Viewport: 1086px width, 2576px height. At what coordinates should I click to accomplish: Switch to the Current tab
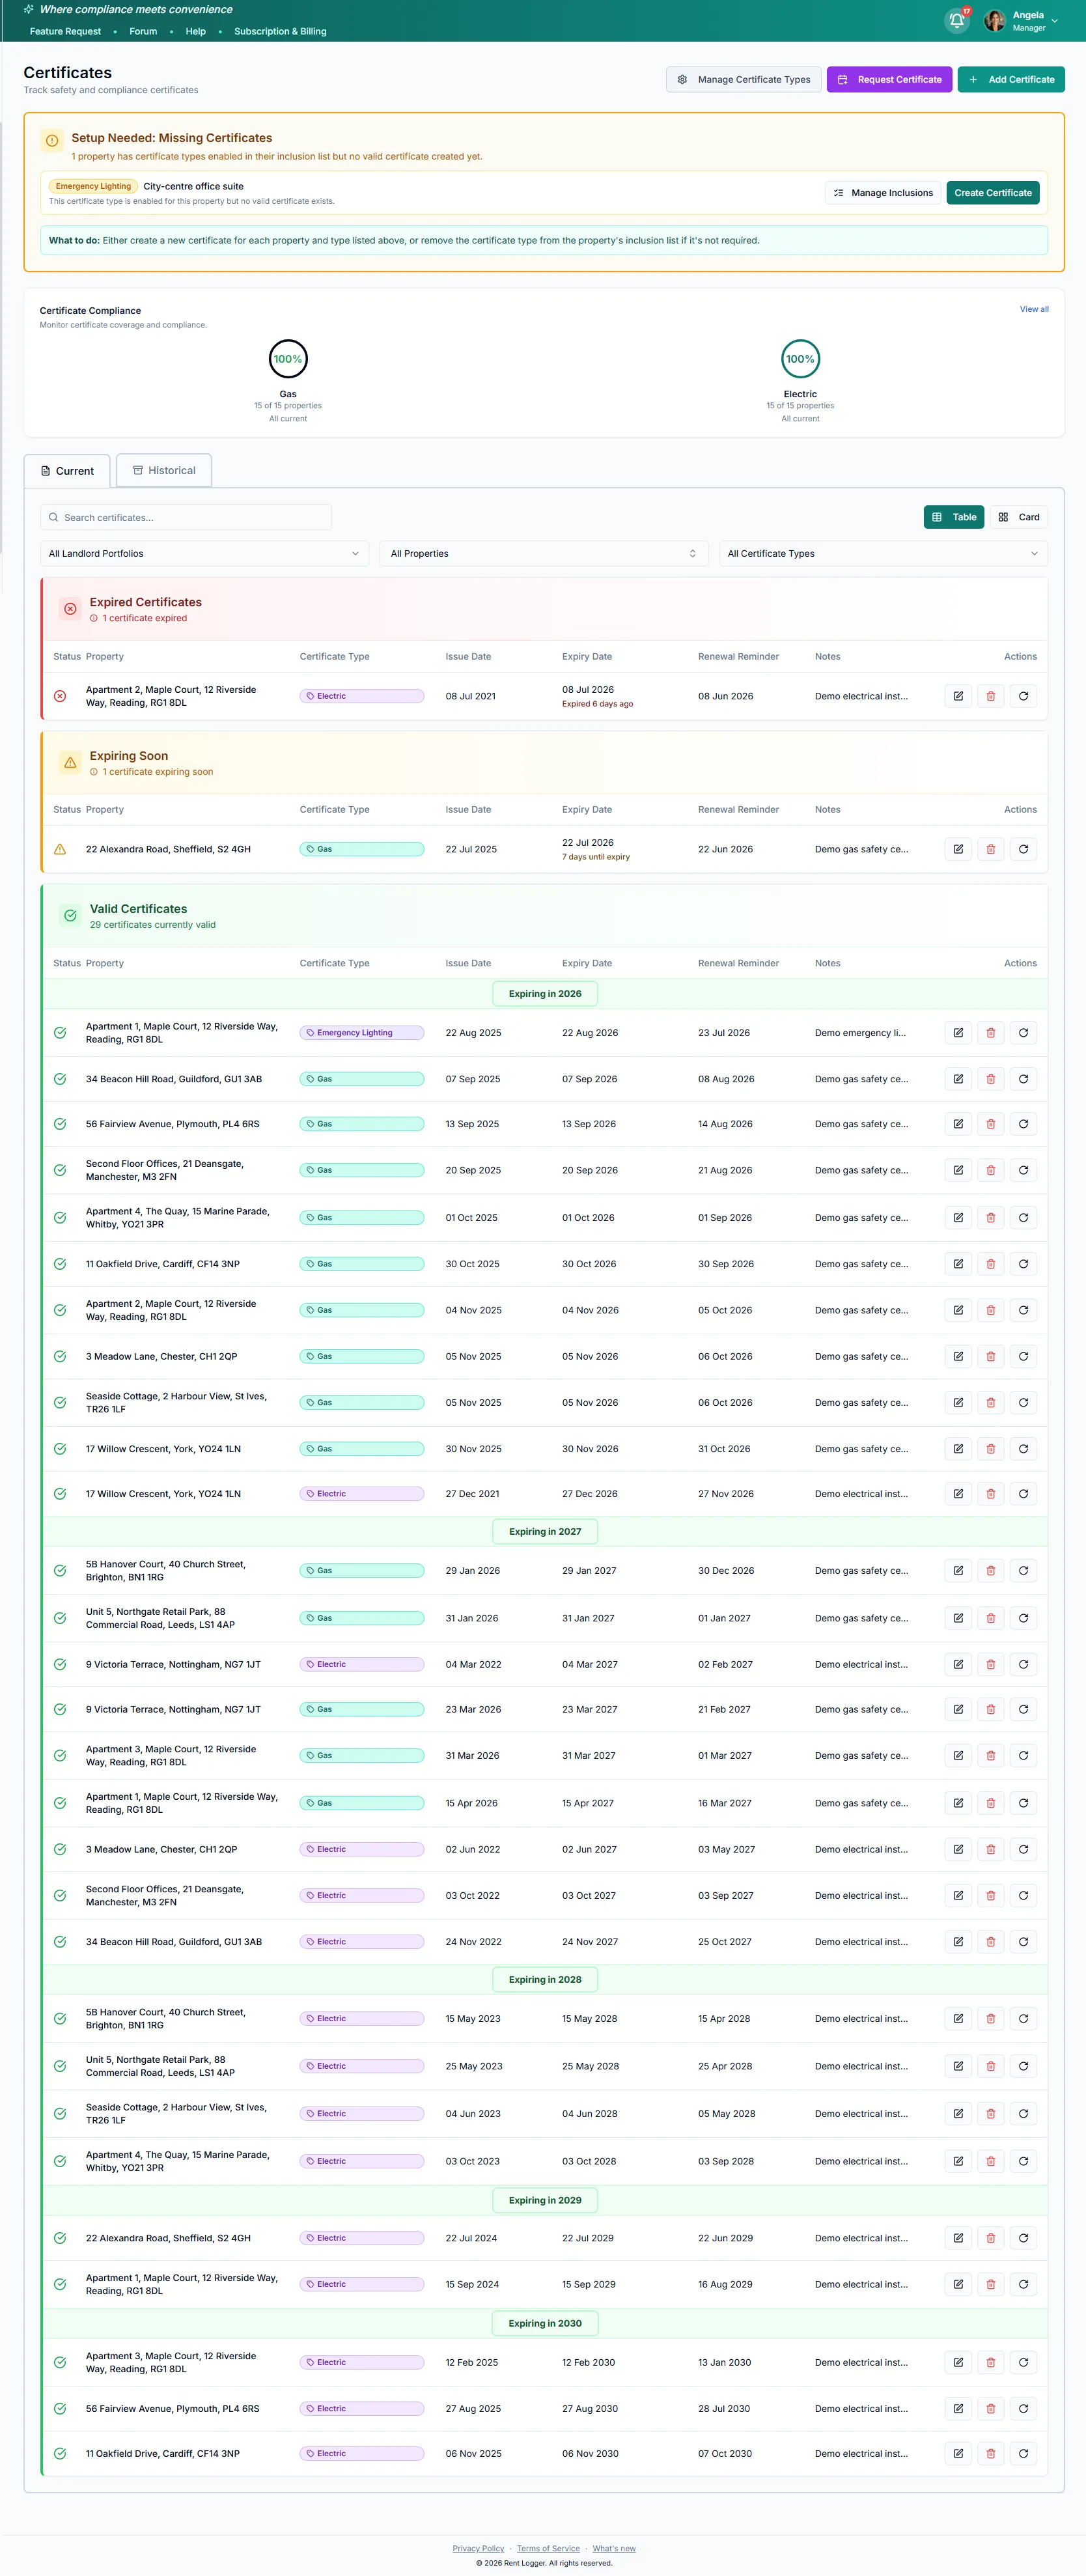tap(67, 471)
